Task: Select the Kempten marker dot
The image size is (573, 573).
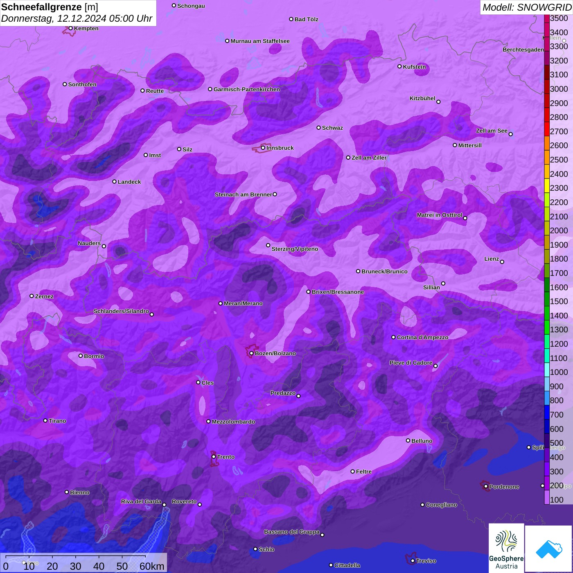Action: click(x=71, y=28)
